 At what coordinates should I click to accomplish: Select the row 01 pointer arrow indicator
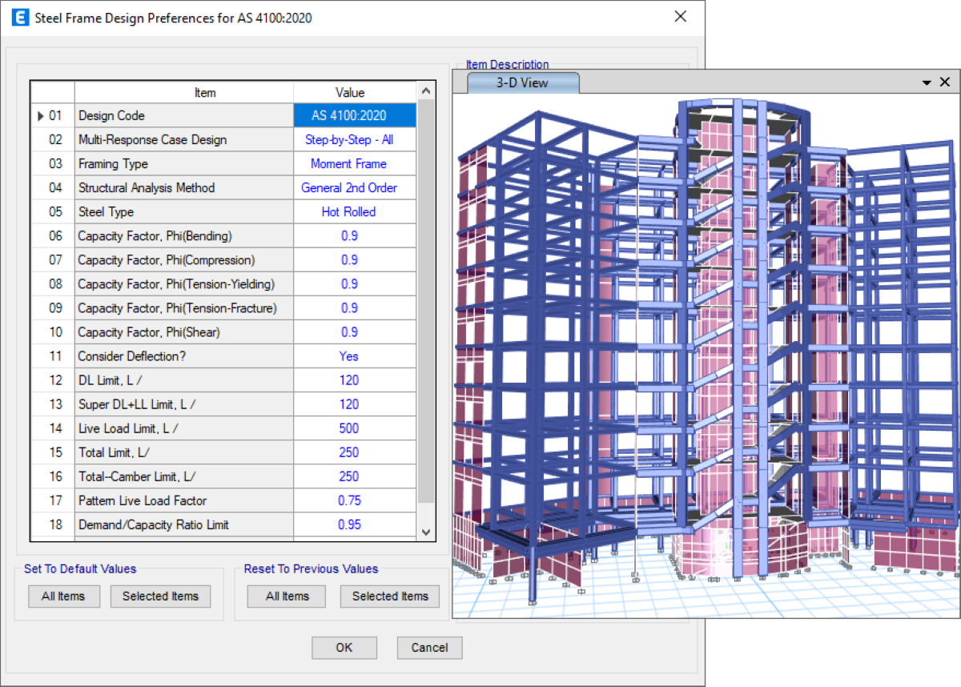40,116
